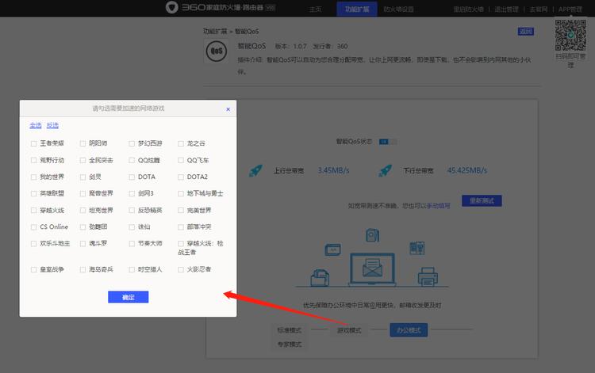
Task: Select the blue 办公模式 office mode
Action: (409, 330)
